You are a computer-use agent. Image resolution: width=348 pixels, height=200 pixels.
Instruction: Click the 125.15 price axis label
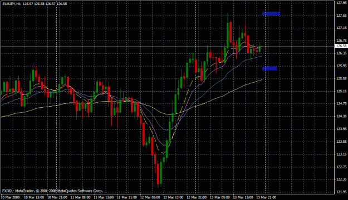point(341,91)
